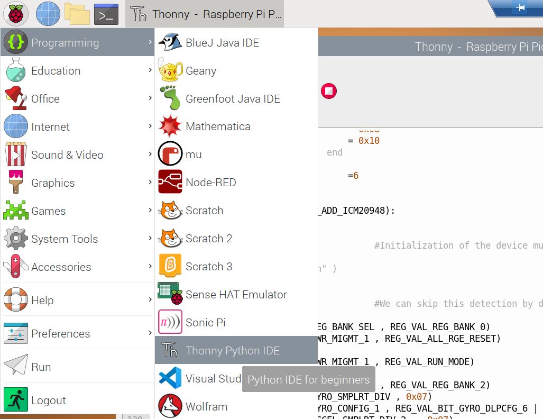Click the BlueJ blue jay icon
Image resolution: width=543 pixels, height=419 pixels.
170,42
